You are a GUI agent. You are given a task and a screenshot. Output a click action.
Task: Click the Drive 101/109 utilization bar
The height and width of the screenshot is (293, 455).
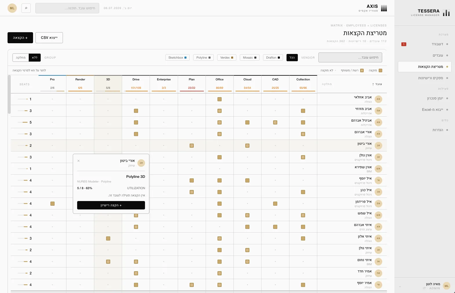(x=136, y=91)
